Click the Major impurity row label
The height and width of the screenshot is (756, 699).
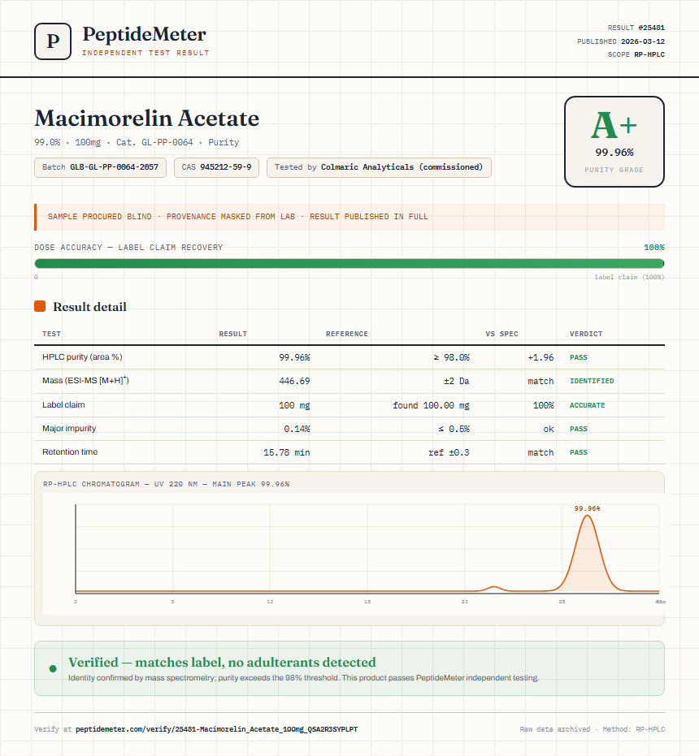coord(69,428)
